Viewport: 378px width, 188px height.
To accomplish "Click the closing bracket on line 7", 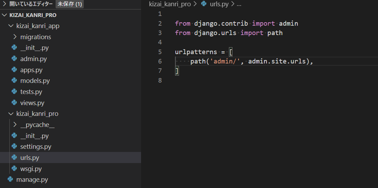I will (x=177, y=71).
